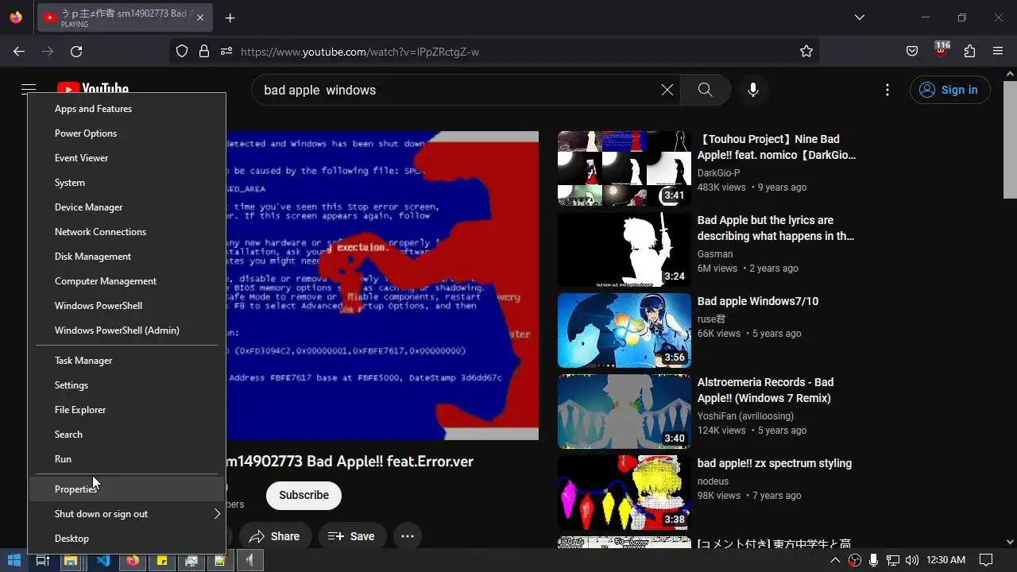Go back with the browser back arrow
Viewport: 1017px width, 572px height.
pyautogui.click(x=19, y=52)
